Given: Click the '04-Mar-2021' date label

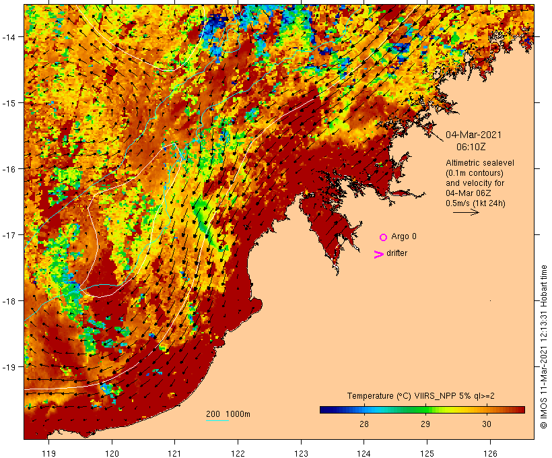Looking at the screenshot, I should [x=473, y=135].
